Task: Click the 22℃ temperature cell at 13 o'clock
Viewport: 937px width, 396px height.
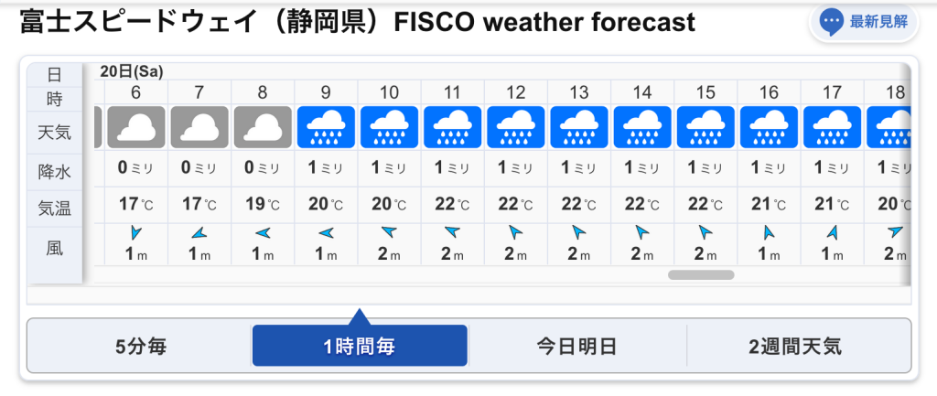Action: click(579, 204)
